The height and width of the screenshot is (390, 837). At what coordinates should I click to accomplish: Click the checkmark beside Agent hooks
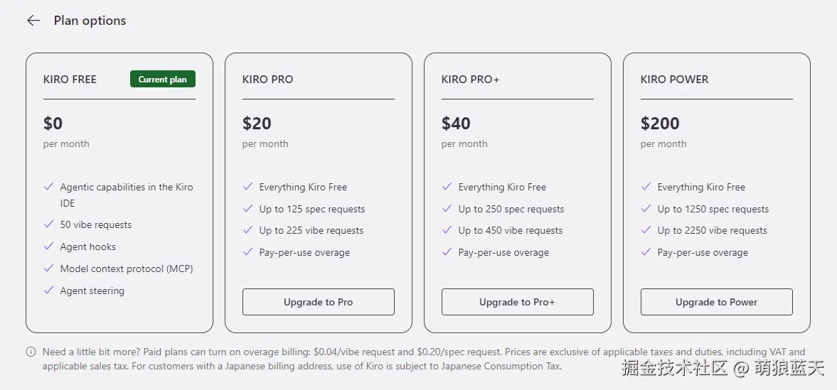tap(49, 246)
